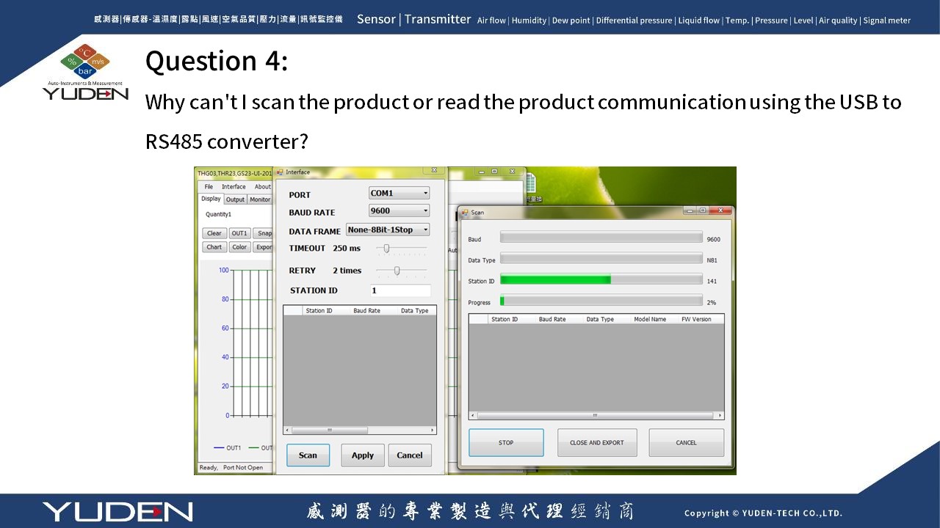This screenshot has height=528, width=940.
Task: Click the Chart button in main window
Action: 214,247
